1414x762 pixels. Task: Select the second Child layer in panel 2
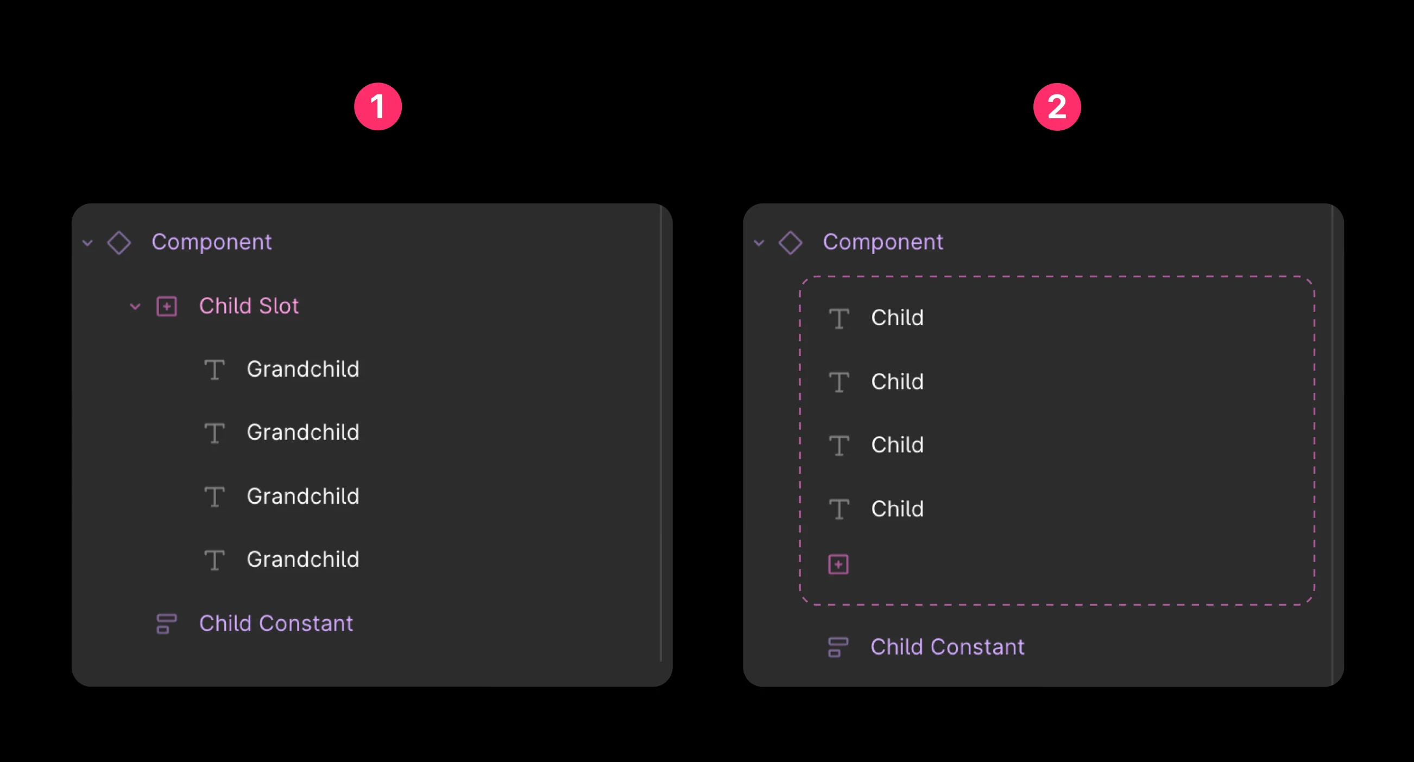[897, 382]
